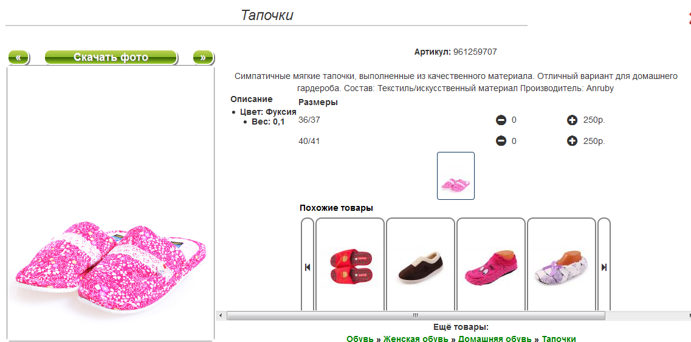Image resolution: width=691 pixels, height=342 pixels.
Task: Select the pink slippers small thumbnail
Action: tap(456, 176)
